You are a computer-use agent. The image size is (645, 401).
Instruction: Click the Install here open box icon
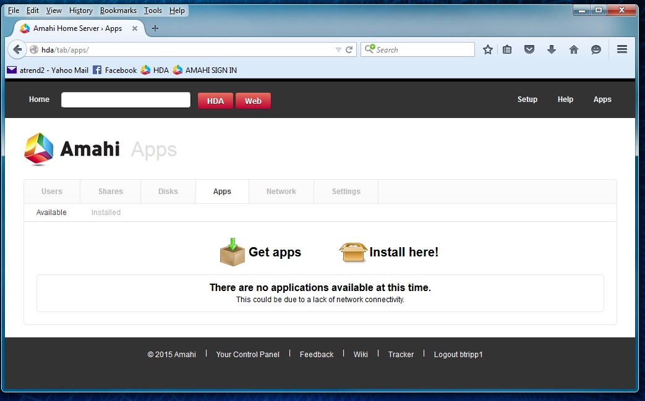[353, 252]
